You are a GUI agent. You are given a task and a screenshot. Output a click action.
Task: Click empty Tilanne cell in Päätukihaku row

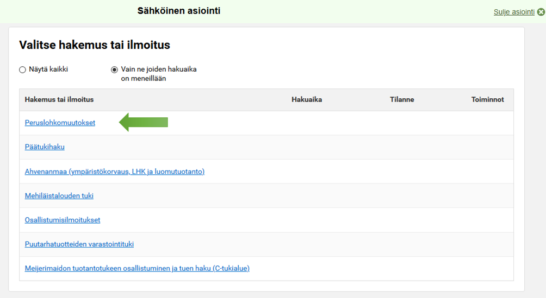[x=402, y=147]
